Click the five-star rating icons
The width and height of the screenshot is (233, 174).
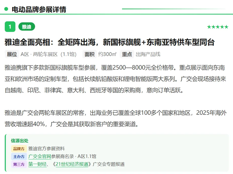point(218,27)
